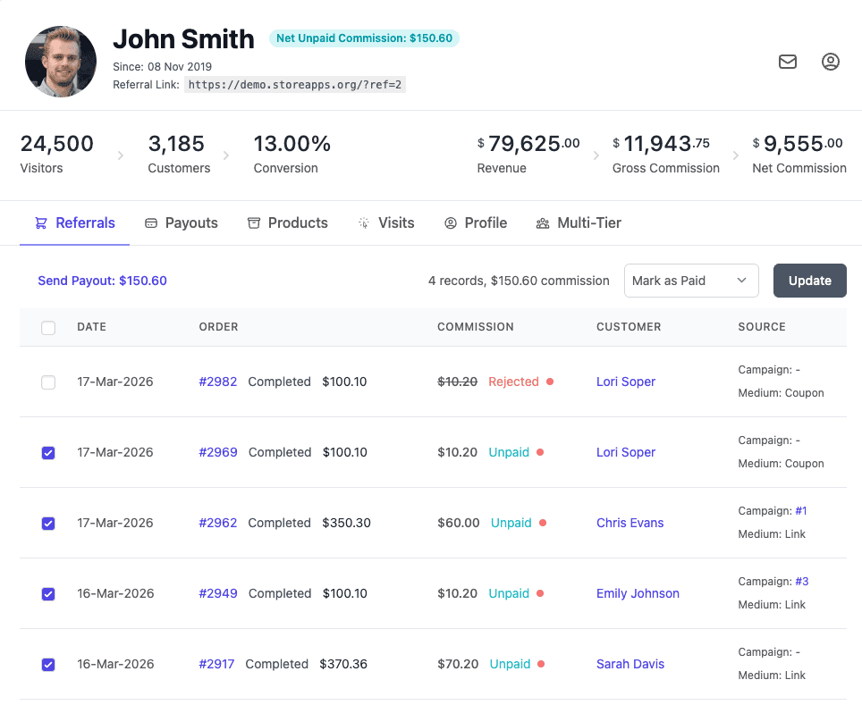The image size is (862, 705).
Task: Open order #2982 link
Action: pos(217,382)
